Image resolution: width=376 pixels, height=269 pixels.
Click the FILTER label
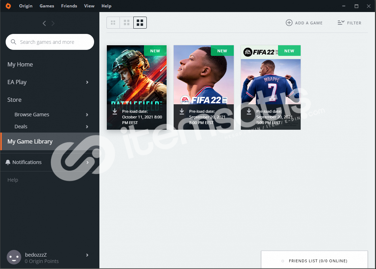(354, 23)
